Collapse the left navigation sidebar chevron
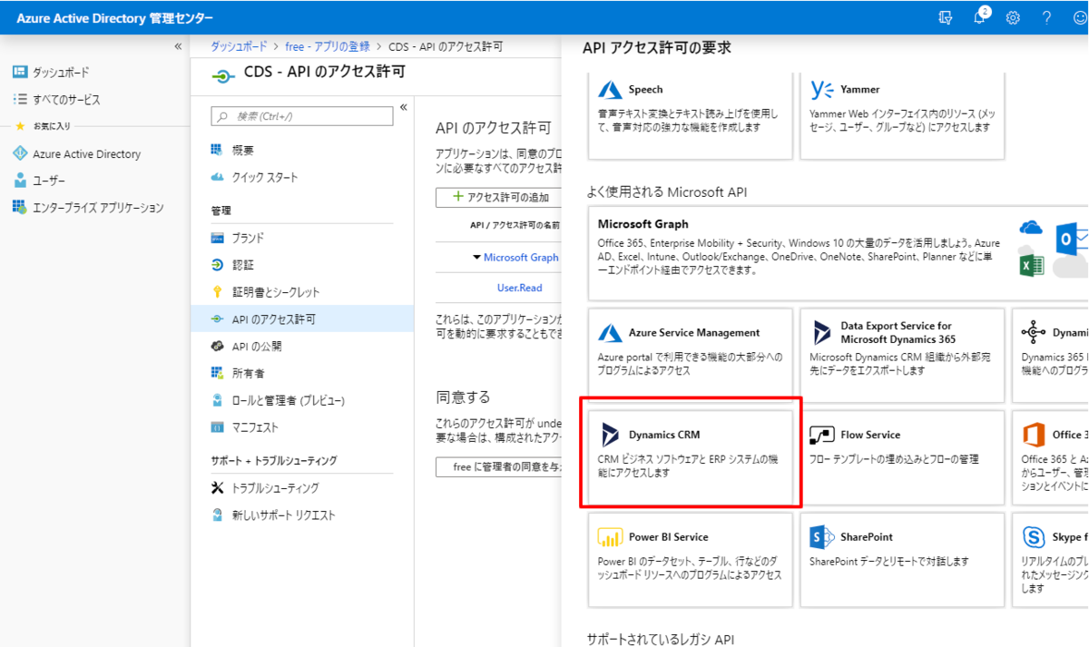The image size is (1089, 647). [178, 46]
